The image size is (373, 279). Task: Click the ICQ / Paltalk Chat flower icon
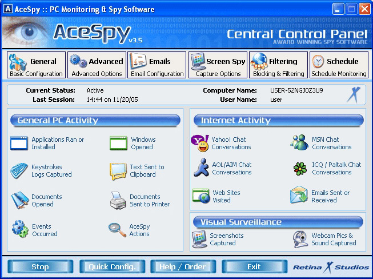point(299,168)
